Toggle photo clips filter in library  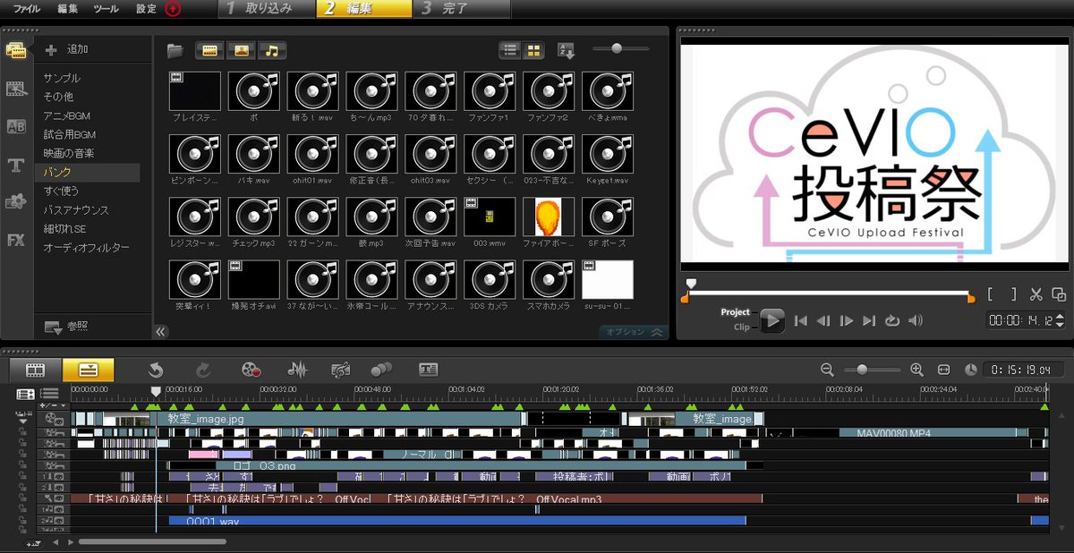click(241, 50)
